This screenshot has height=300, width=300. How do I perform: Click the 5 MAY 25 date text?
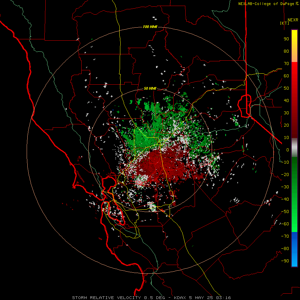(x=201, y=298)
